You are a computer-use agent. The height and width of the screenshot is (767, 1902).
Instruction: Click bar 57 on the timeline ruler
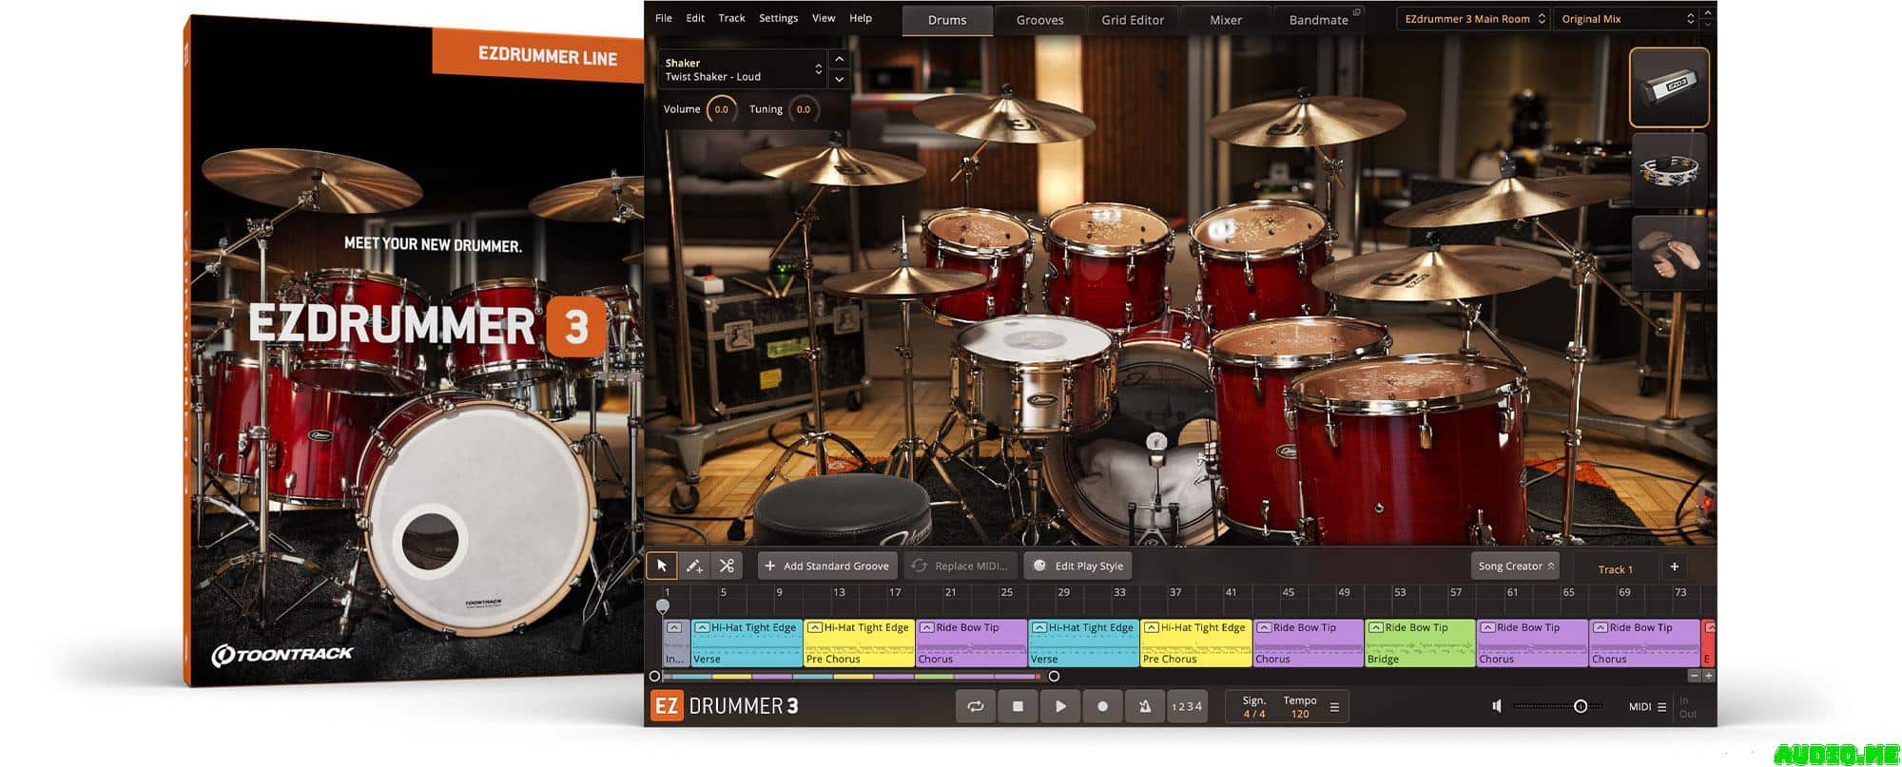pos(1455,592)
